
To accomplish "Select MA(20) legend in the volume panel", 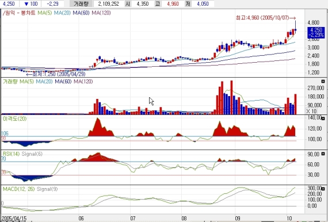I will pos(44,82).
